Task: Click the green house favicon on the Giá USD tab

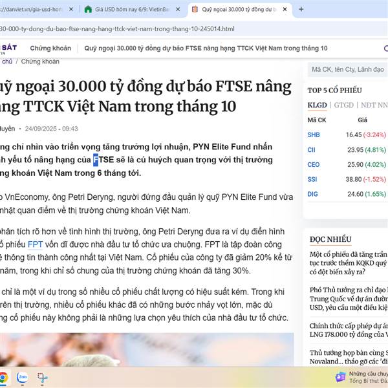Action: coord(88,10)
